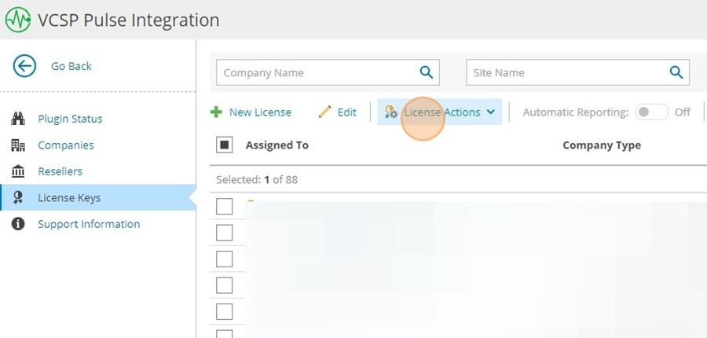This screenshot has height=338, width=707.
Task: Sort by Assigned To column header
Action: tap(277, 145)
